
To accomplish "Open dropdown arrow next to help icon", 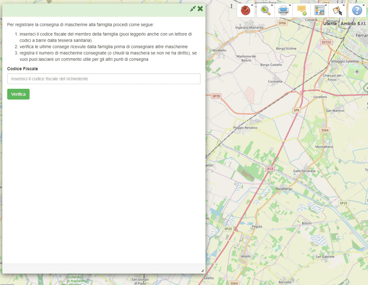I will (363, 5).
